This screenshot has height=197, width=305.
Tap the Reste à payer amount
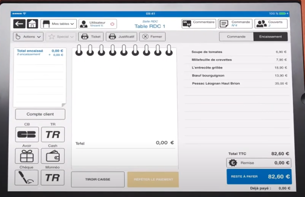(258, 176)
